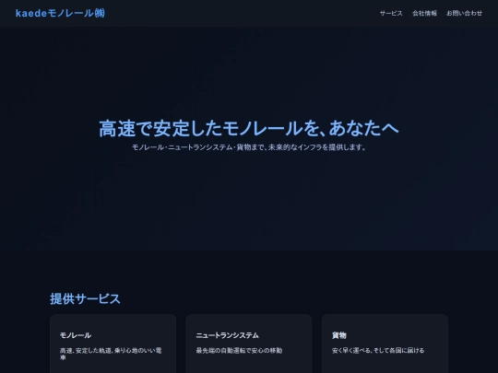Viewport: 498px width, 373px height.
Task: Select the 貨物 service card title
Action: (338, 335)
